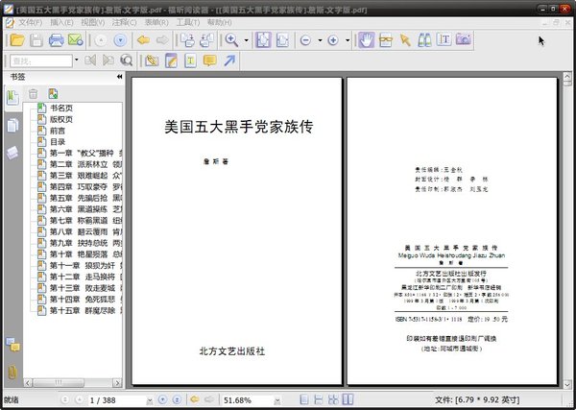Open the attachments paperclip side panel
This screenshot has width=576, height=410.
coord(12,372)
